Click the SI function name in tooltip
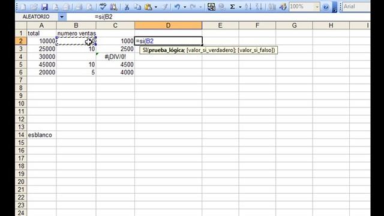The image size is (384, 216). (145, 50)
